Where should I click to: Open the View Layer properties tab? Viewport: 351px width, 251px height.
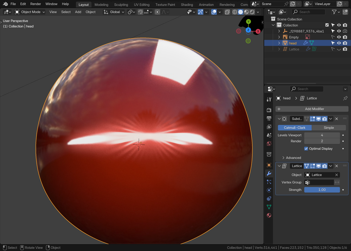click(269, 127)
